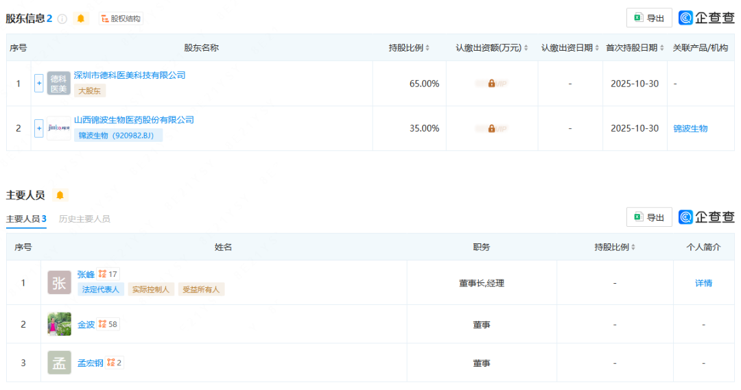
Task: Click the lock icon in the 65.00% shareholder row
Action: click(x=491, y=84)
